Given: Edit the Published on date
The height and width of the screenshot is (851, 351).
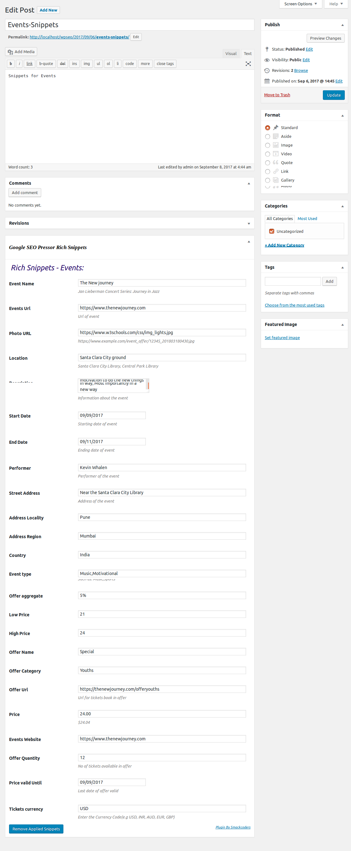Looking at the screenshot, I should [339, 81].
